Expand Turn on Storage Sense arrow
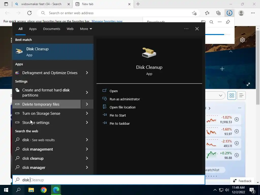The height and width of the screenshot is (195, 260). point(87,113)
